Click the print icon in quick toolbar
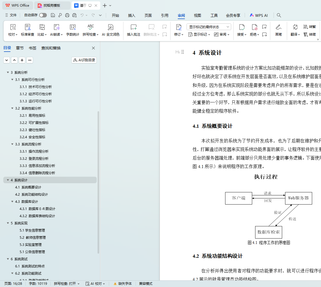The width and height of the screenshot is (321, 287). tap(67, 15)
